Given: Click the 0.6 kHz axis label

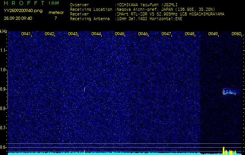Looking at the screenshot, I should [x=3, y=147].
